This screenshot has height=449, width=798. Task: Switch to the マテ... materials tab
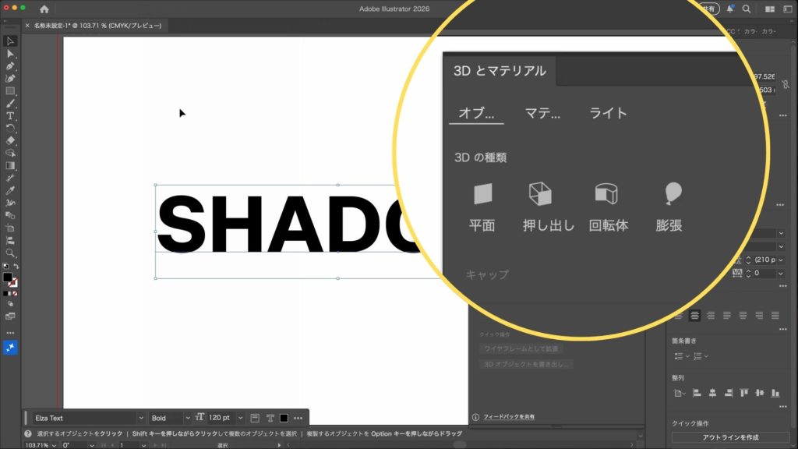pyautogui.click(x=542, y=113)
